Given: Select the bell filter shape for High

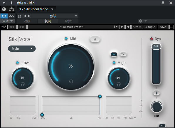Looking at the screenshot, I should [x=114, y=54].
